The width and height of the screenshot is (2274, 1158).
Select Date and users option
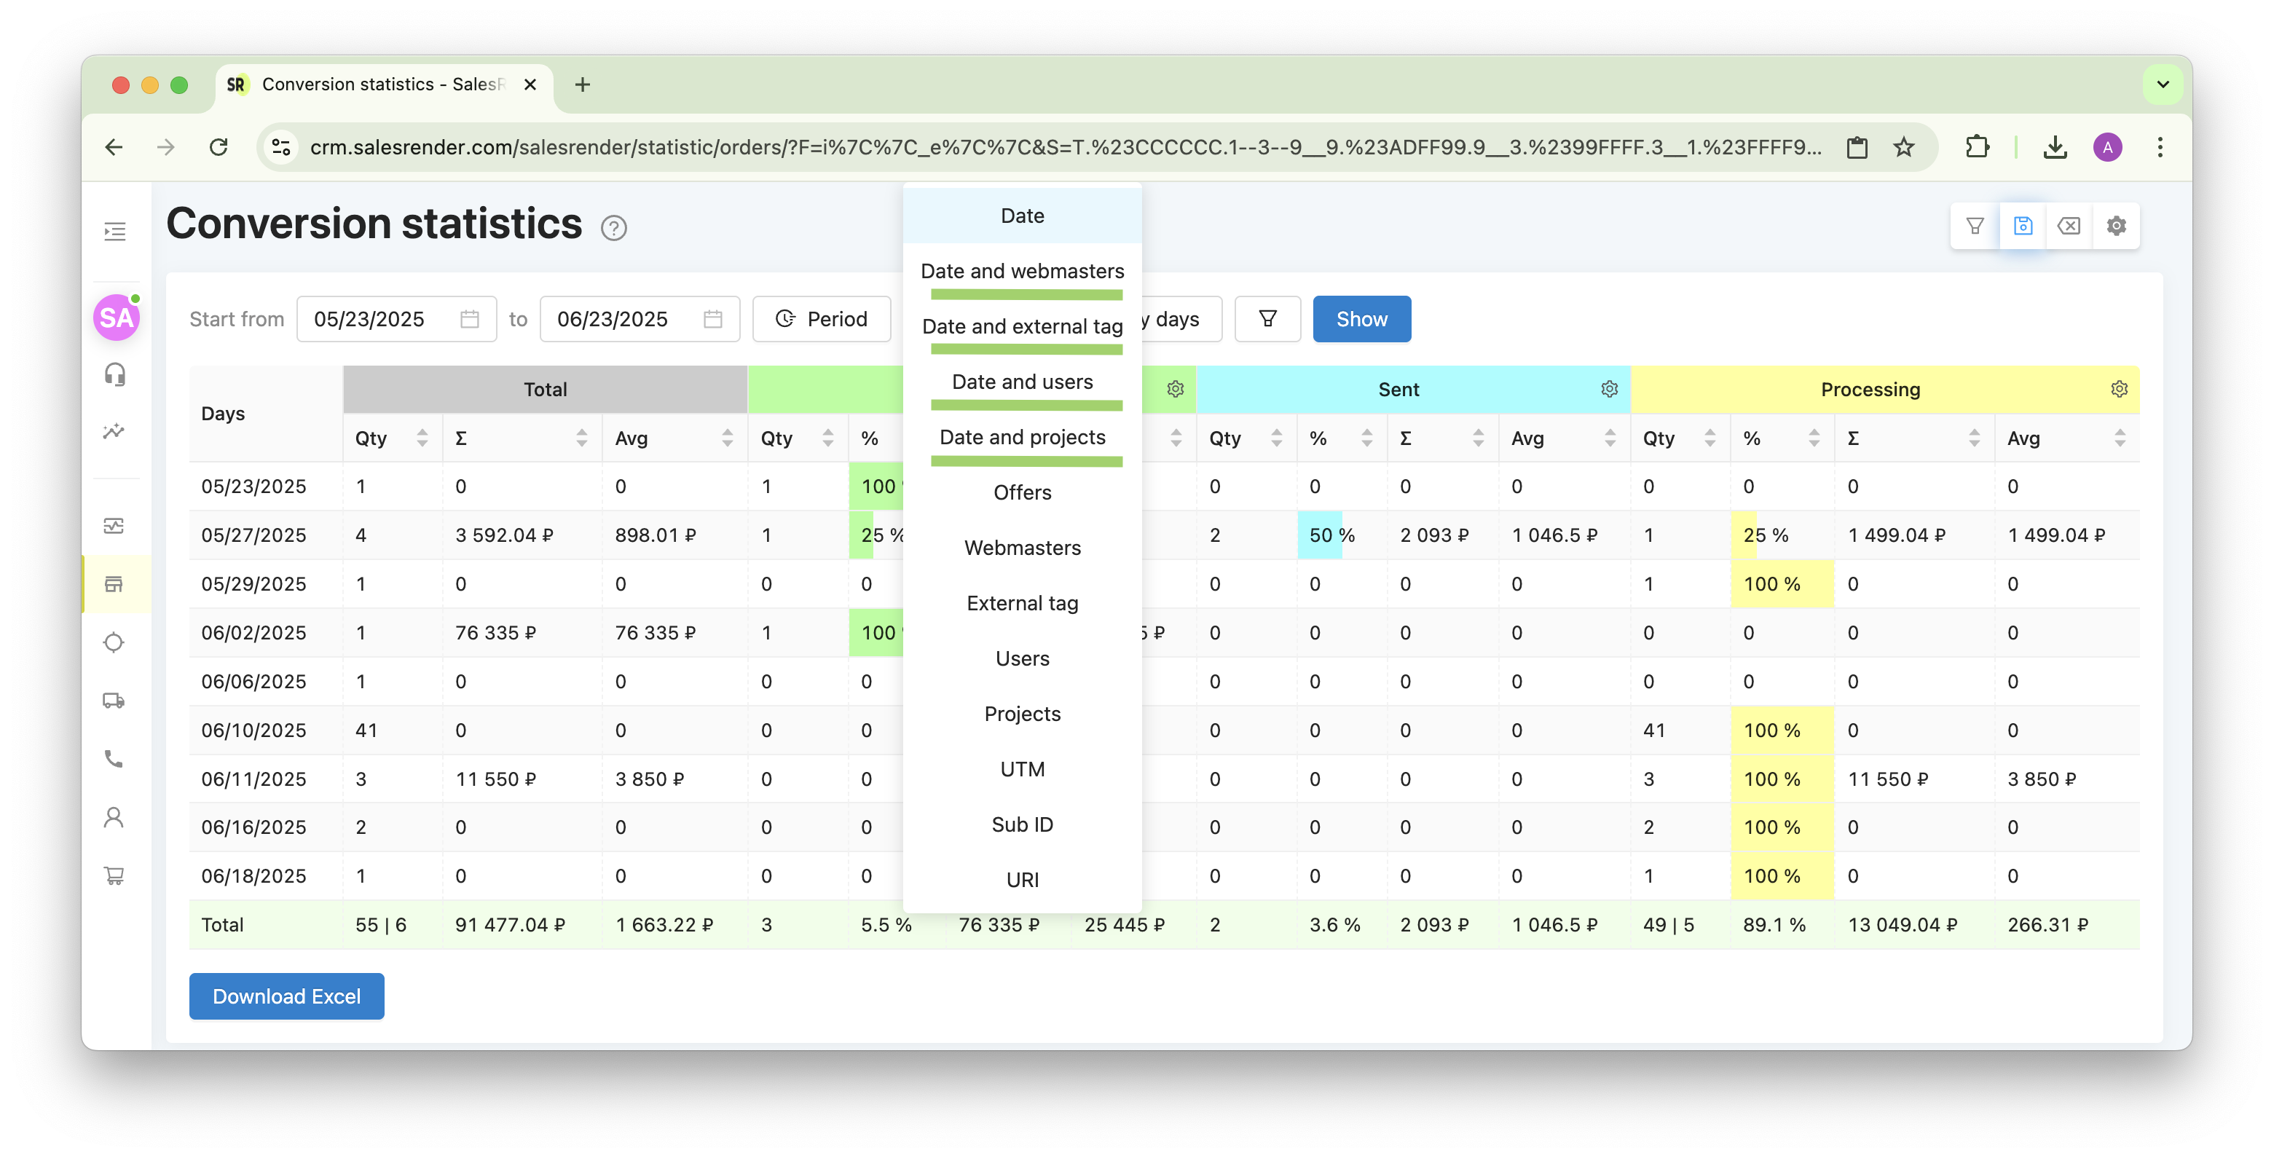(1022, 382)
